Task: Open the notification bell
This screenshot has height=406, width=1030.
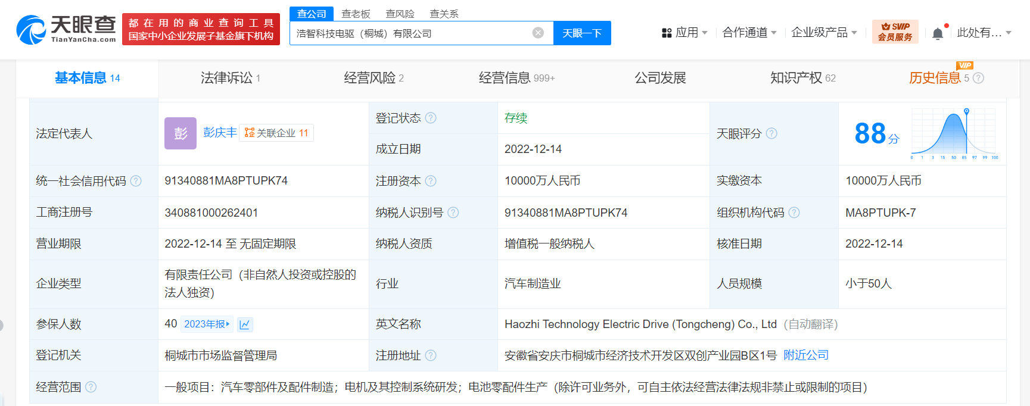Action: [x=938, y=33]
